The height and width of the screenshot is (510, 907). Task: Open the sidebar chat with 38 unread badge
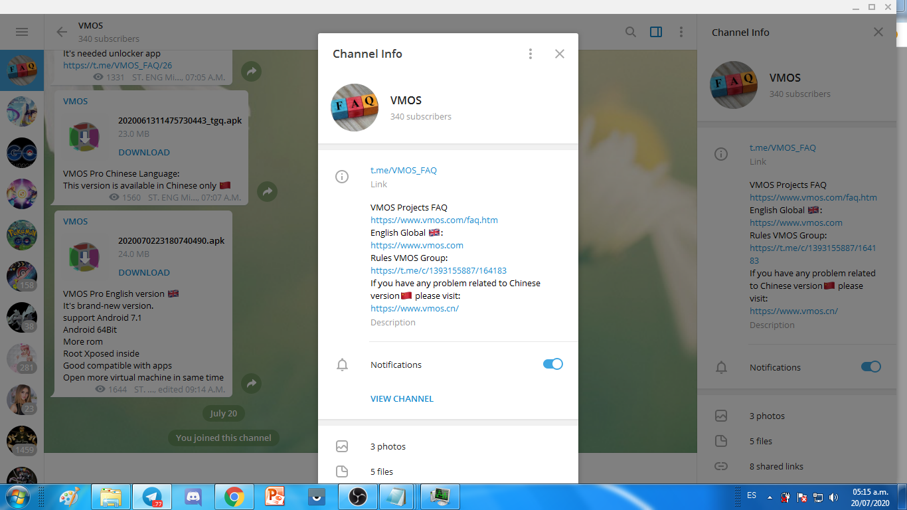22,317
